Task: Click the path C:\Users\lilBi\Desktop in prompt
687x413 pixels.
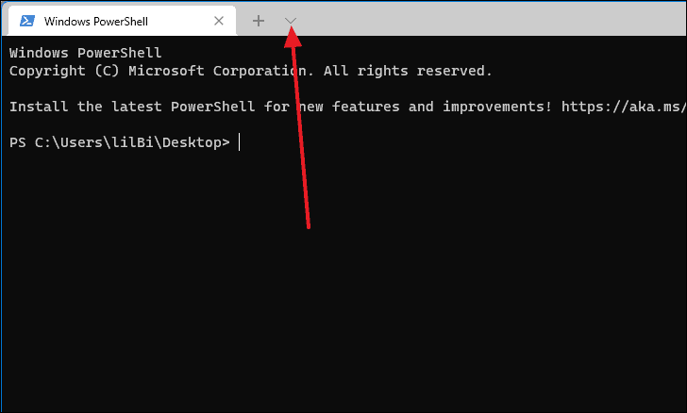Action: tap(132, 142)
